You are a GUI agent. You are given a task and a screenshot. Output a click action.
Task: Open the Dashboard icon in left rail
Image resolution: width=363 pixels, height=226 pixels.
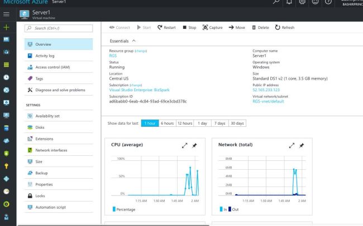pyautogui.click(x=6, y=40)
